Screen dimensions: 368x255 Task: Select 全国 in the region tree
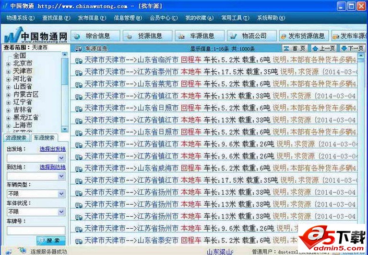(x=20, y=55)
